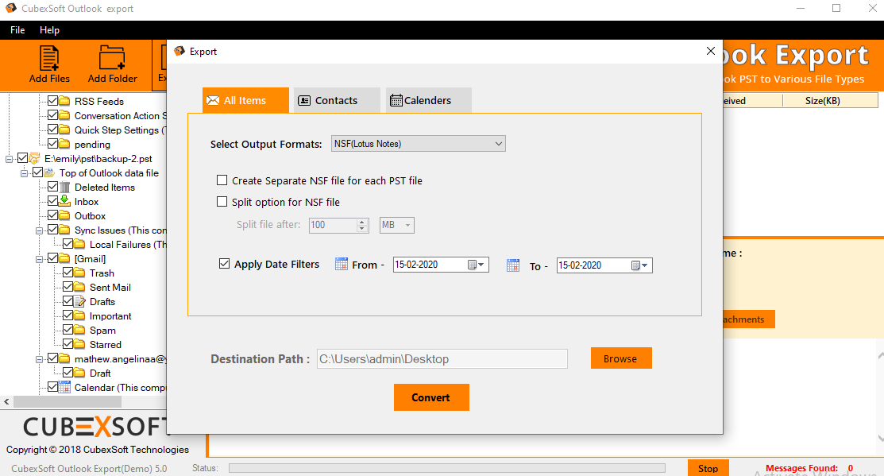
Task: Tick the Split option for NSF file
Action: [222, 202]
